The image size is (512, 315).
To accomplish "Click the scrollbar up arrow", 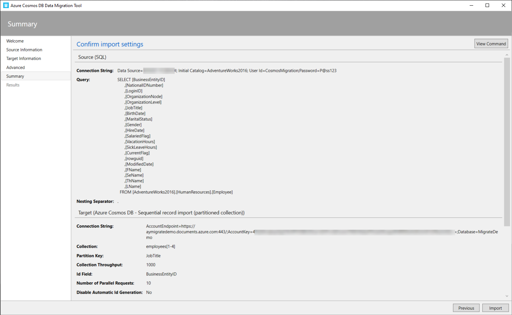I will click(x=507, y=55).
